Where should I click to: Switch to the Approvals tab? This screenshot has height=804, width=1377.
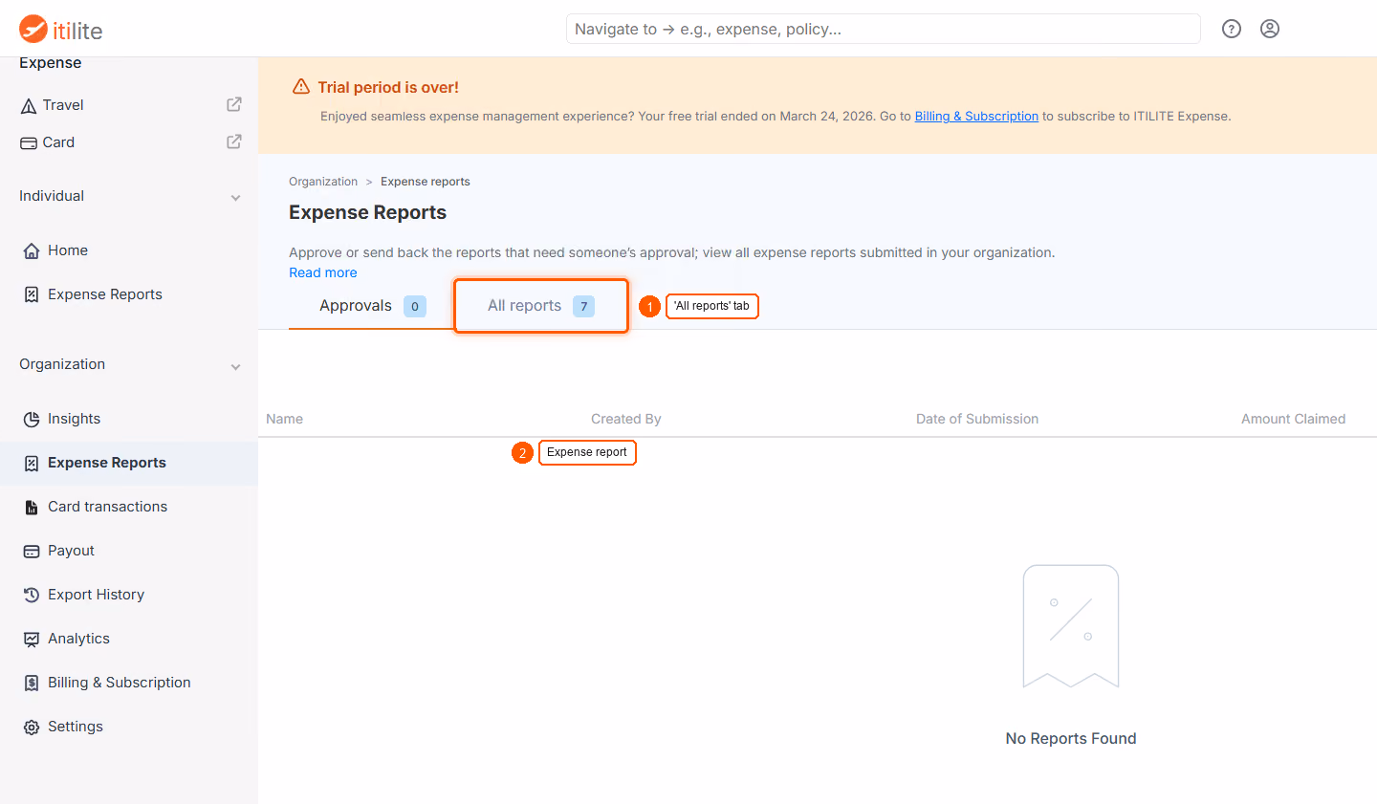coord(372,306)
